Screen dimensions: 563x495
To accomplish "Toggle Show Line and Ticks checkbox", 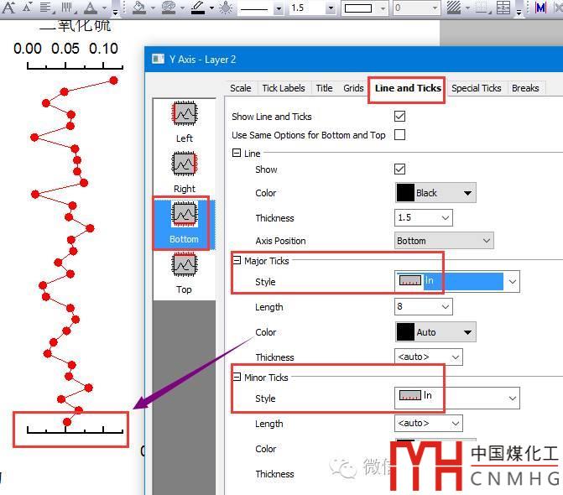I will tap(399, 117).
